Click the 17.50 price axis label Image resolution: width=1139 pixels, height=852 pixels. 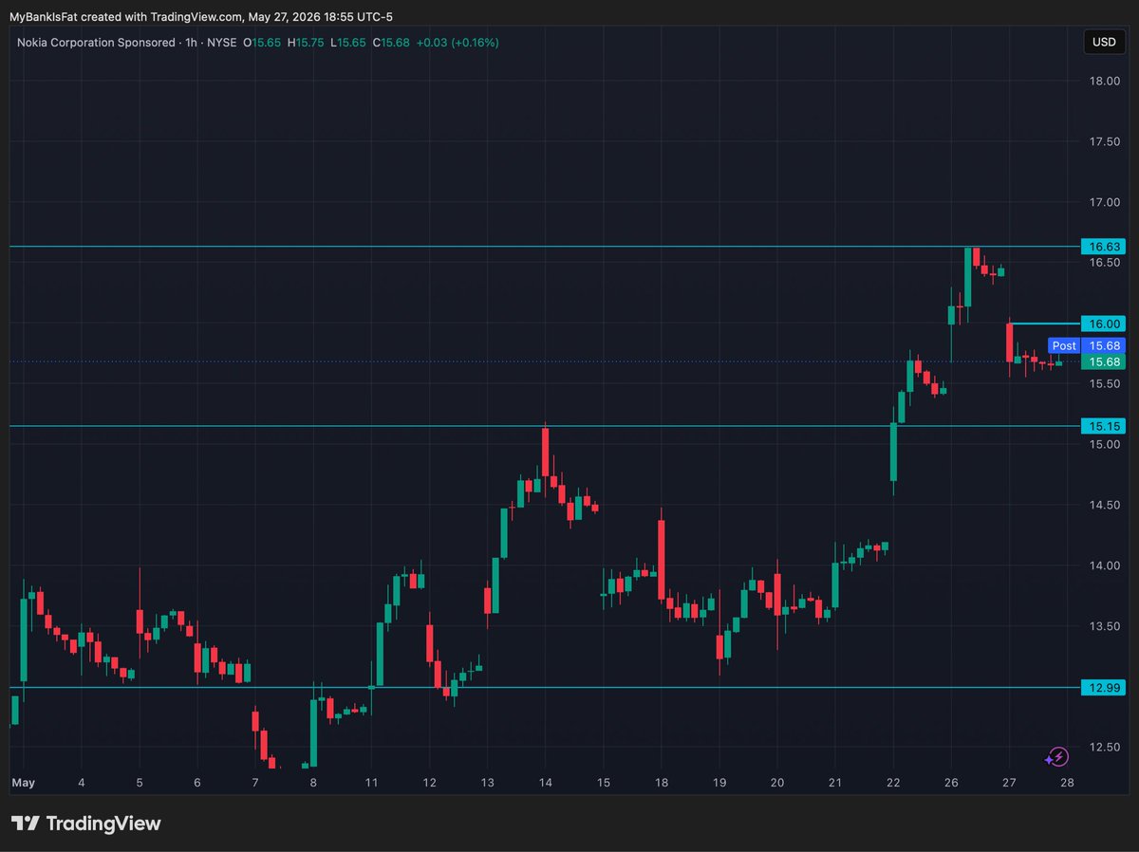tap(1103, 142)
